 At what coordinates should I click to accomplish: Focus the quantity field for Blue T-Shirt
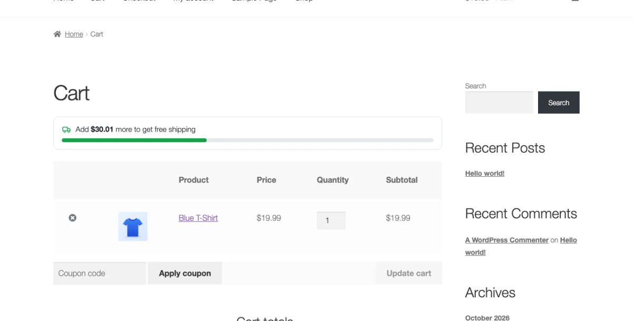tap(331, 220)
